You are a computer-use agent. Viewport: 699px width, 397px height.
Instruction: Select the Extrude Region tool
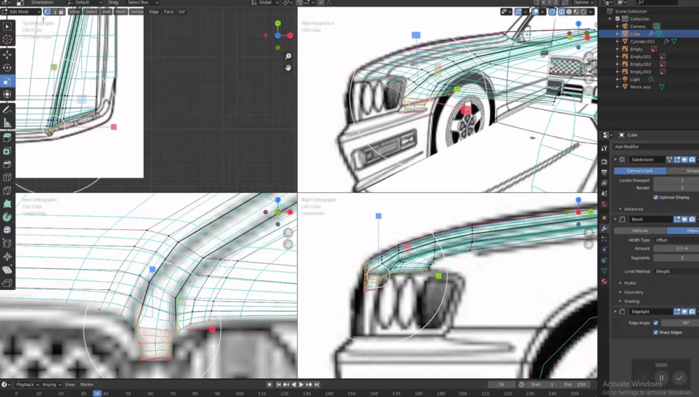point(7,138)
